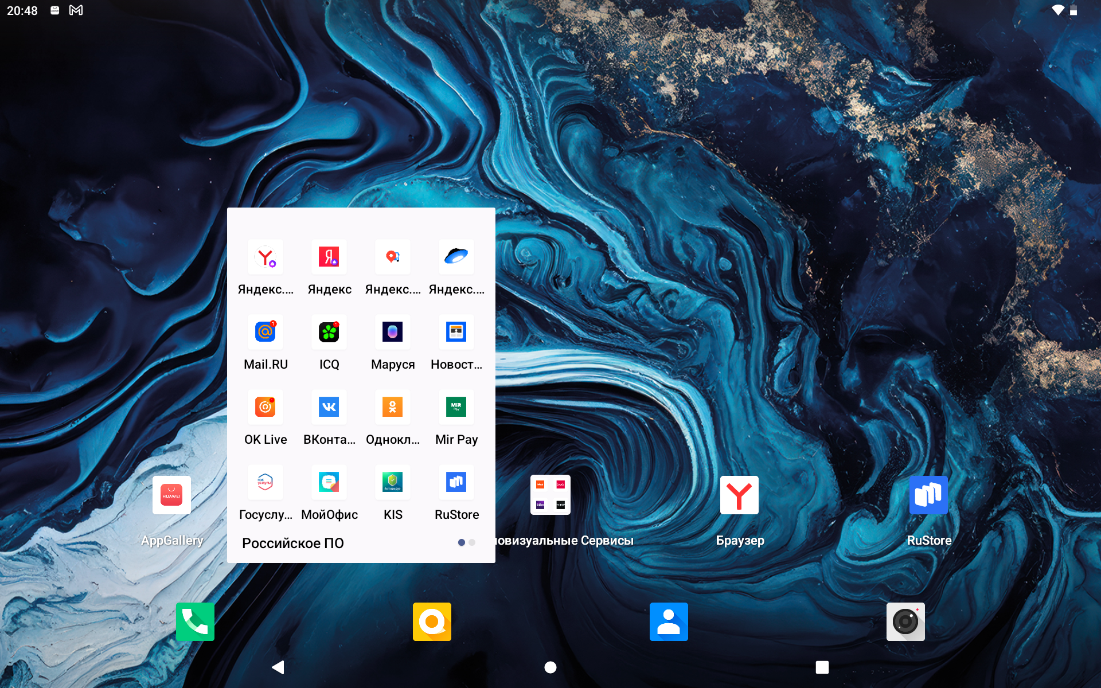Open the Госуслуги app
This screenshot has height=688, width=1101.
click(266, 482)
